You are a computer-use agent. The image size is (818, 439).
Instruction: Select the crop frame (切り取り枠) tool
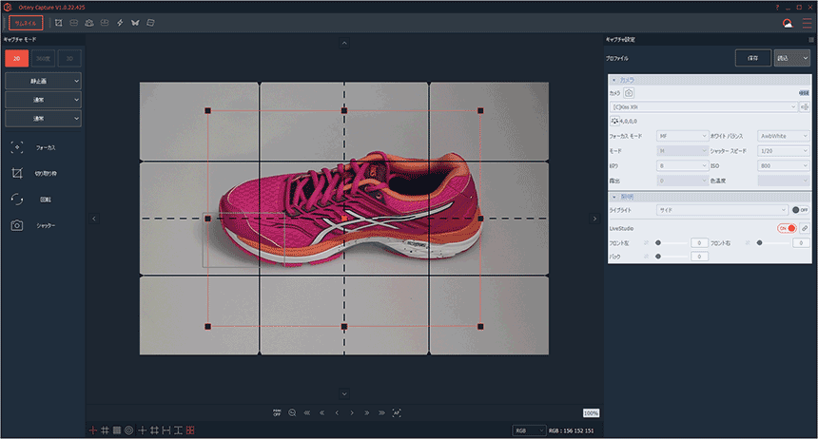17,174
